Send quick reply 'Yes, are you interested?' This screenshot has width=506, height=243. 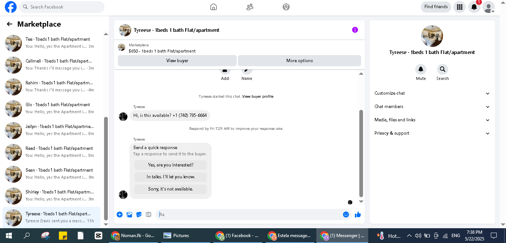(171, 165)
